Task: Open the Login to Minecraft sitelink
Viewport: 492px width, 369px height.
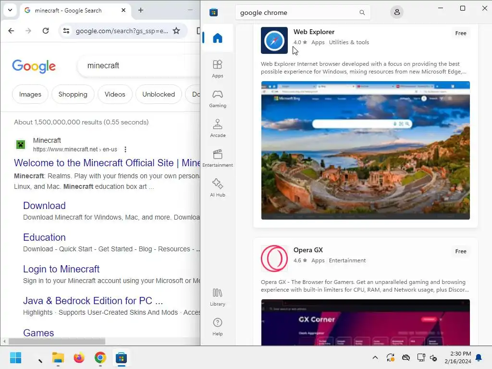Action: (x=61, y=269)
